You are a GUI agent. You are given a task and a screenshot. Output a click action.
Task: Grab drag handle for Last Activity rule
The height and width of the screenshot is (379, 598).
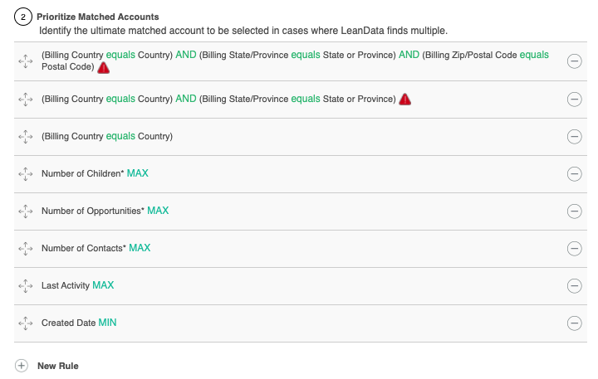[x=24, y=285]
